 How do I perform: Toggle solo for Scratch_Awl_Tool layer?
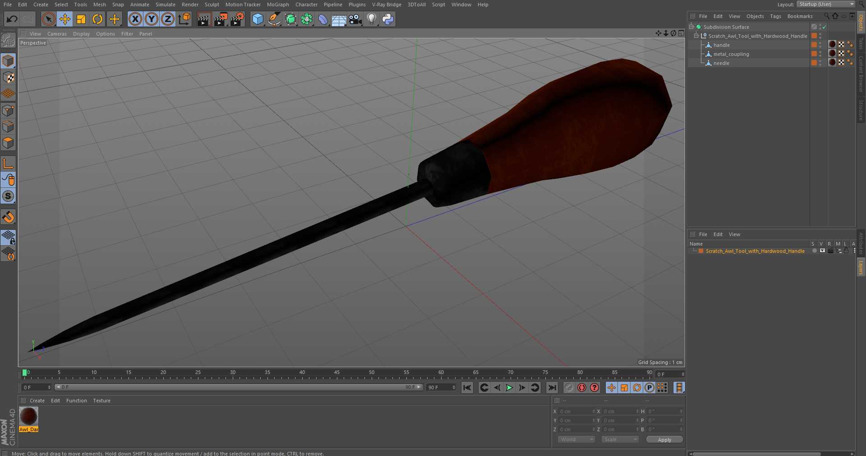814,251
